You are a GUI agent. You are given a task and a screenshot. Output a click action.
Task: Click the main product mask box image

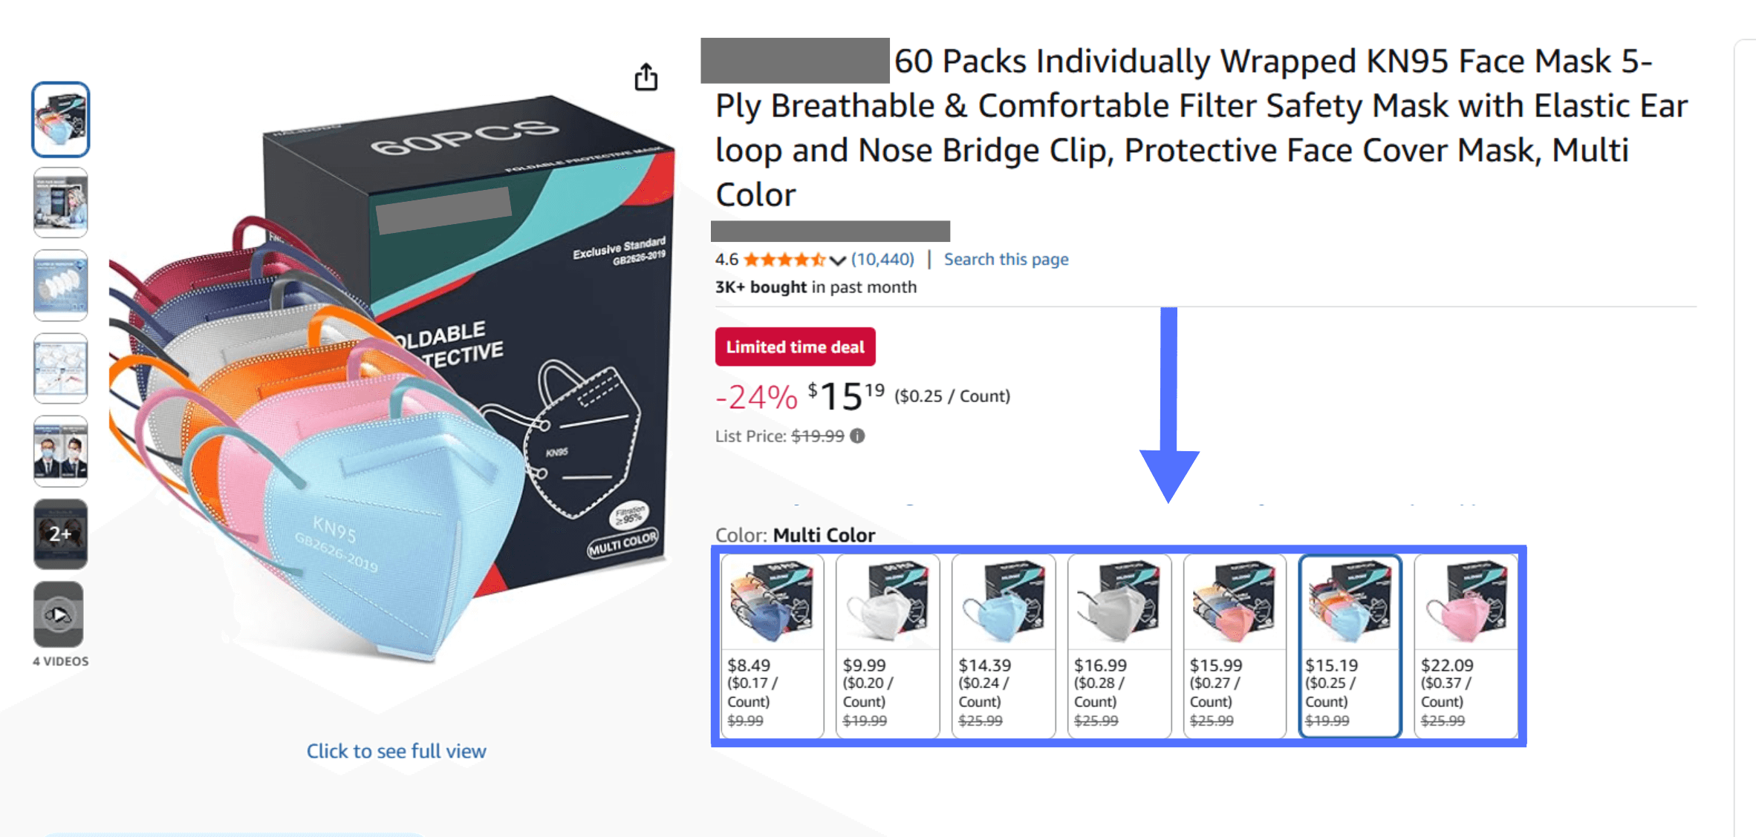[392, 378]
